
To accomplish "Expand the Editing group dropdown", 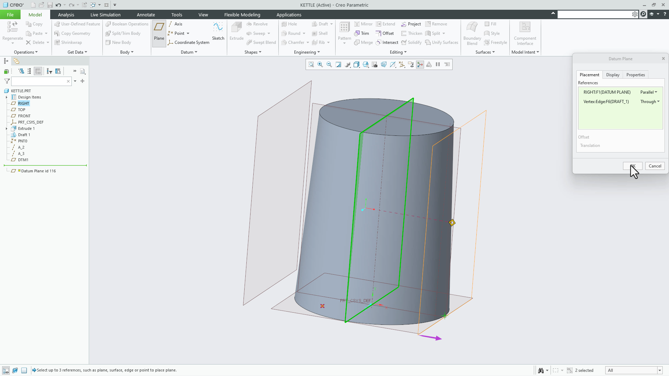I will point(398,52).
